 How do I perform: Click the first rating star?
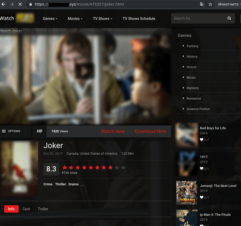tap(65, 168)
